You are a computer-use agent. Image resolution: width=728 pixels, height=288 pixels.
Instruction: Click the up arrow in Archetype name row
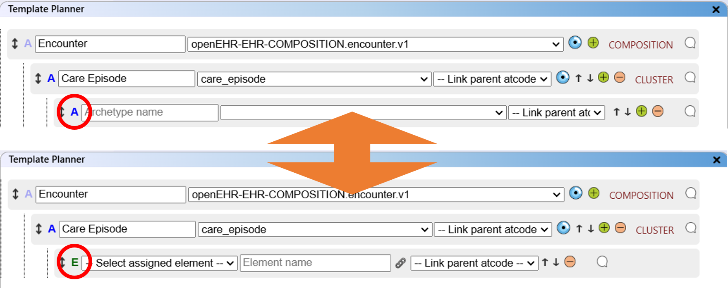(x=617, y=112)
